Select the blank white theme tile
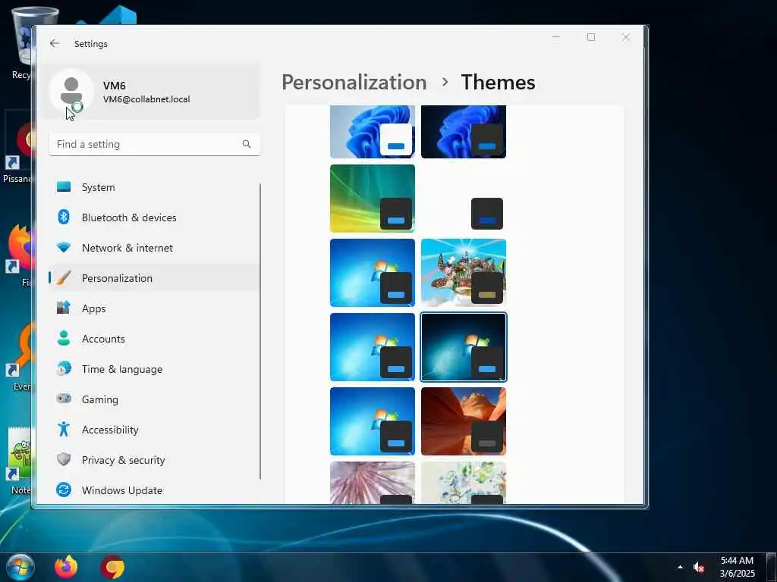The width and height of the screenshot is (777, 582). [464, 199]
